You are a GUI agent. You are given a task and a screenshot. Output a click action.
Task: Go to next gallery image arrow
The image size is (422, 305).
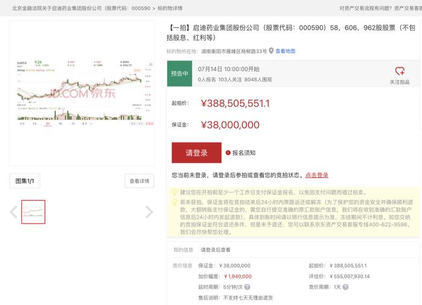point(150,212)
